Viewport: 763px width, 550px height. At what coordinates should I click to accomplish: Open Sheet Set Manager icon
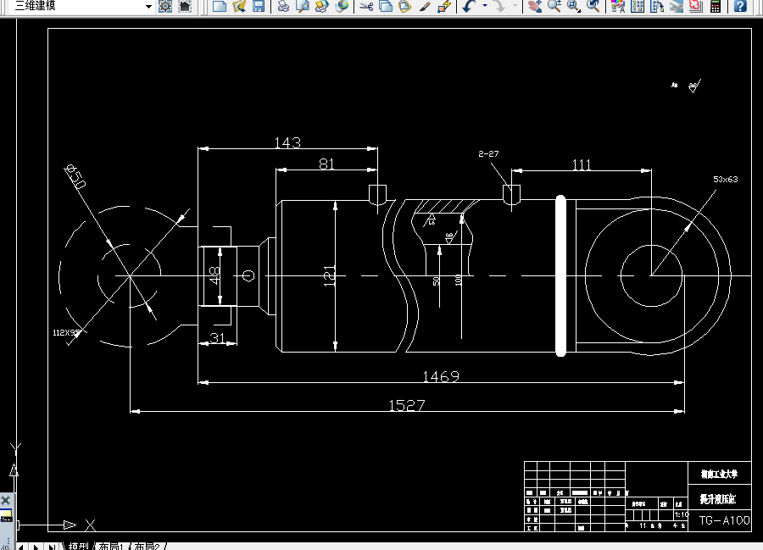pos(677,6)
